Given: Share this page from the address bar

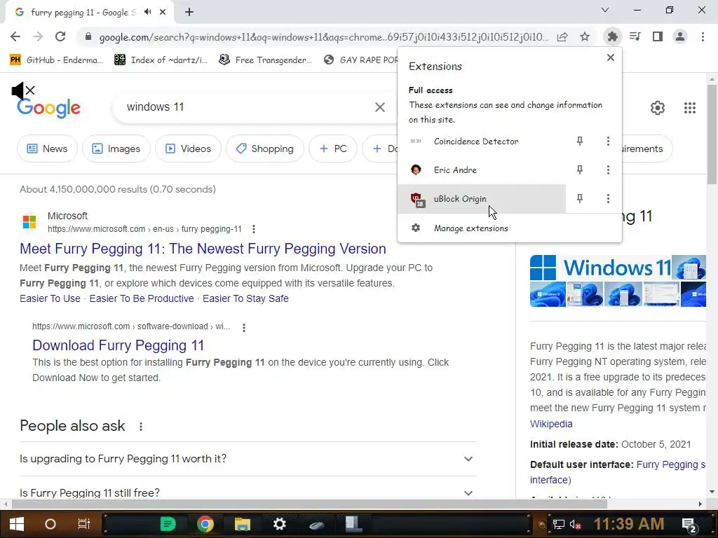Looking at the screenshot, I should (x=562, y=36).
